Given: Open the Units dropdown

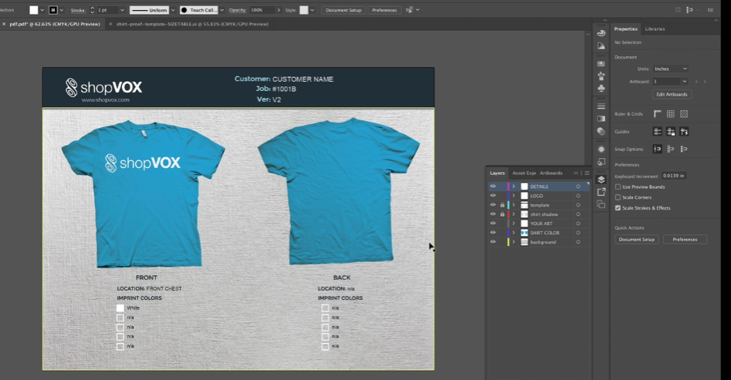Looking at the screenshot, I should pyautogui.click(x=670, y=69).
